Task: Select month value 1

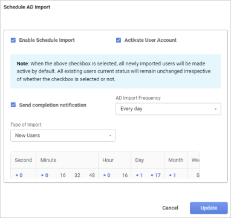Action: 172,175
